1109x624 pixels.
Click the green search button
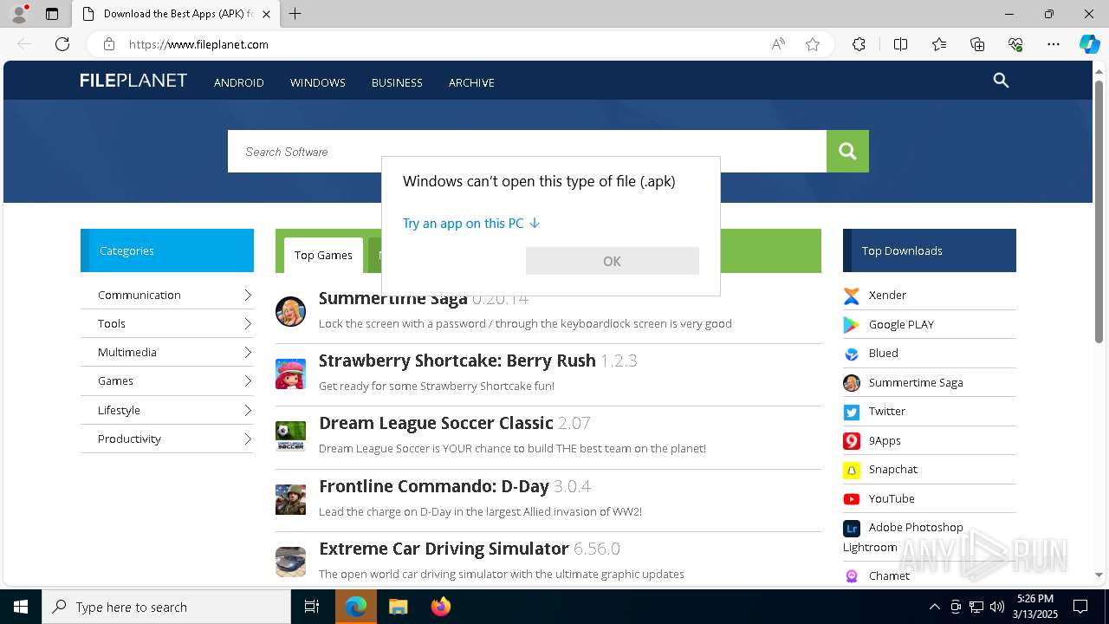pos(847,151)
